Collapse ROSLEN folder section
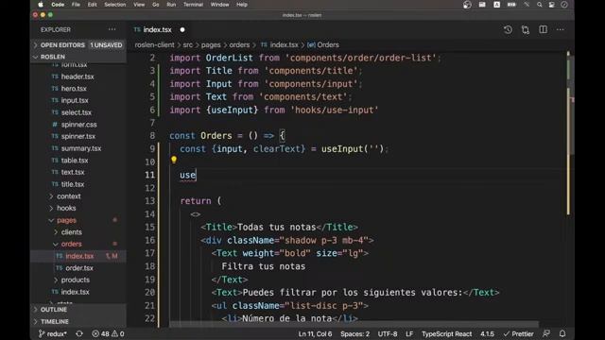The image size is (605, 340). (x=78, y=57)
